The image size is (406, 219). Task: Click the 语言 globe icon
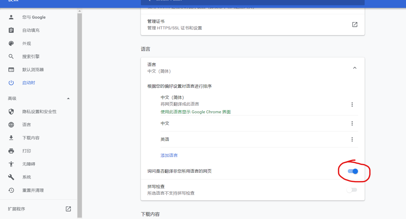click(11, 125)
